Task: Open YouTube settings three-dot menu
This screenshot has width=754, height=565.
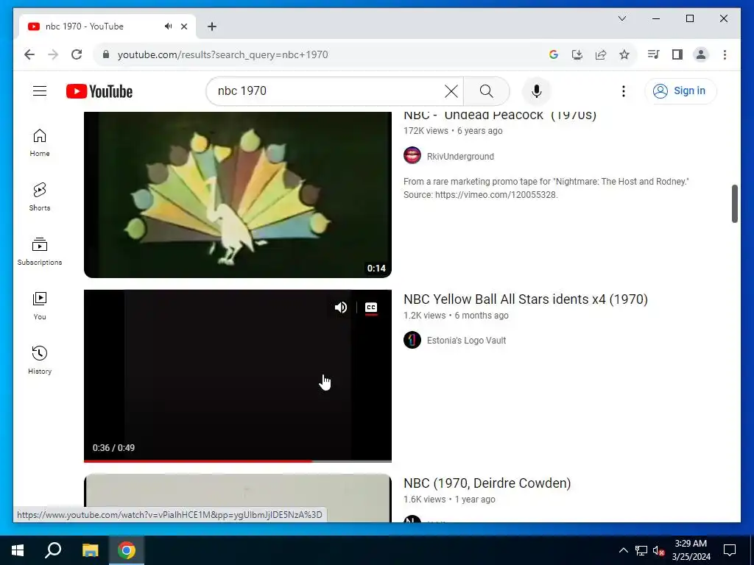Action: pyautogui.click(x=623, y=90)
